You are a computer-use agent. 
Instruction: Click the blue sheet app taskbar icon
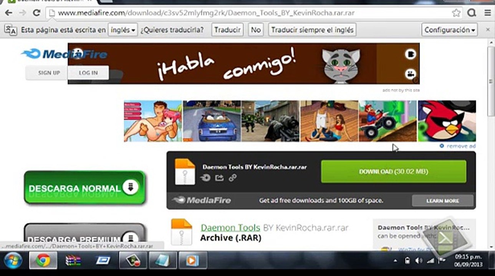point(162,261)
